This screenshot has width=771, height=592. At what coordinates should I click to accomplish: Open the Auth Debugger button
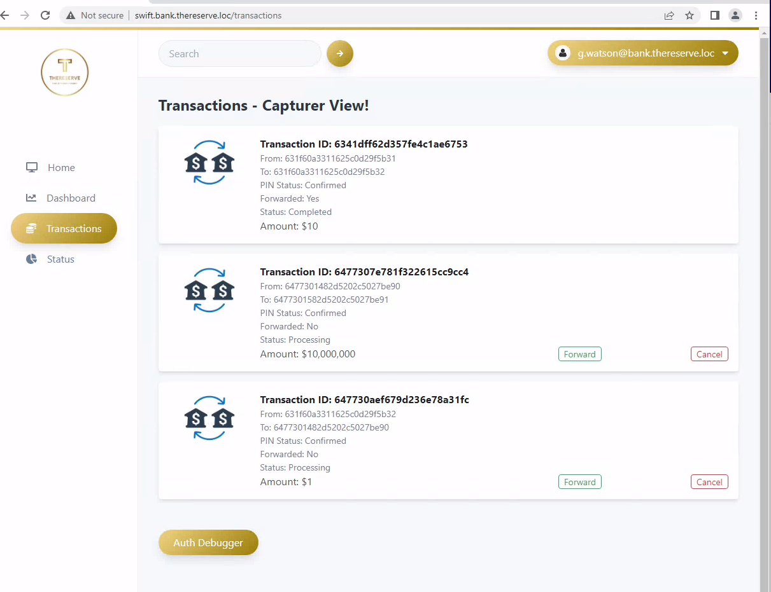208,542
